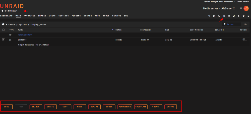Click the Dockerfile file name

point(22,40)
